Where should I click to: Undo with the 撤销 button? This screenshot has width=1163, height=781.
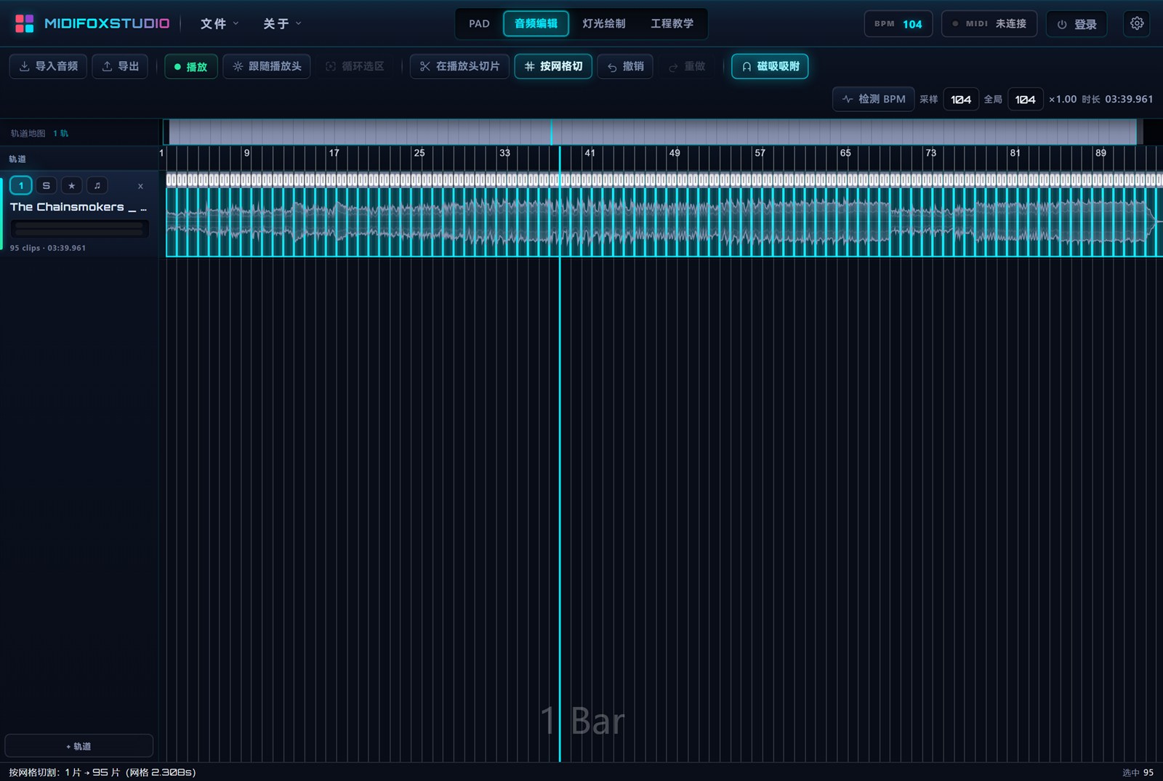[x=625, y=66]
